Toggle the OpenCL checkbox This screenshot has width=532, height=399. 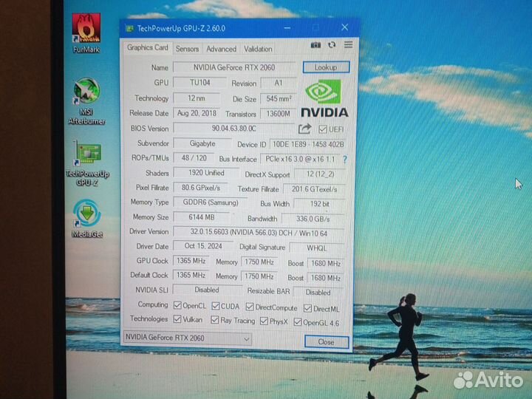point(177,305)
